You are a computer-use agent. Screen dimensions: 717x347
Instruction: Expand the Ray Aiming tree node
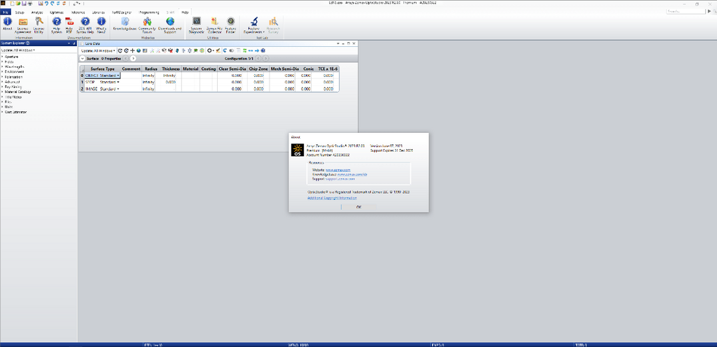pos(2,87)
